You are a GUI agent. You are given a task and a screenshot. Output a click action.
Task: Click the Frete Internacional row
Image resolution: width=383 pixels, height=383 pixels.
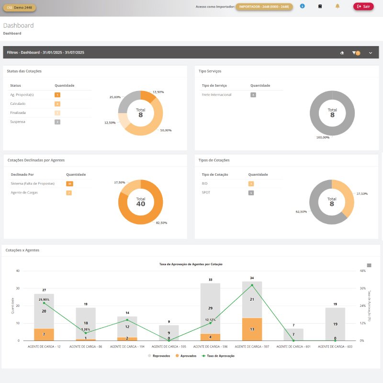[x=216, y=95]
